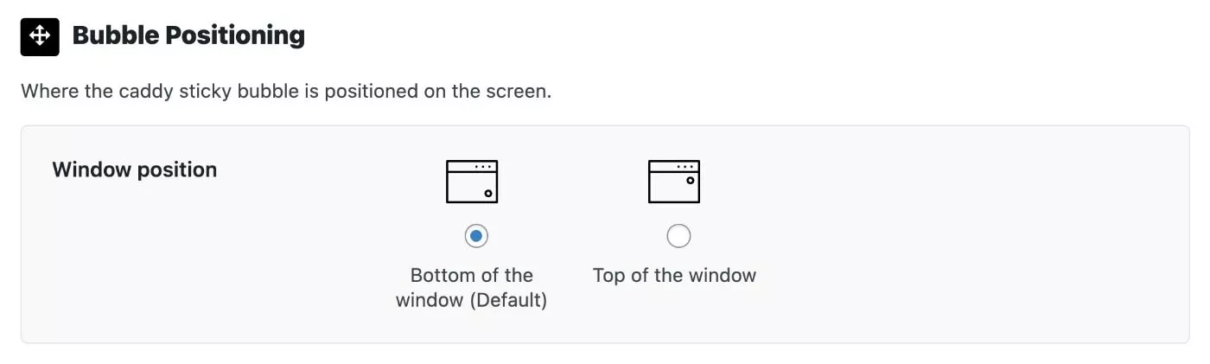Click the bubble dot in the top-position icon

690,180
